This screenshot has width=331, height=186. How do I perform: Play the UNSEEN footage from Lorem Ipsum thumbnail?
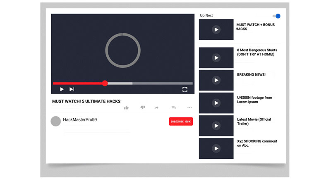point(216,103)
